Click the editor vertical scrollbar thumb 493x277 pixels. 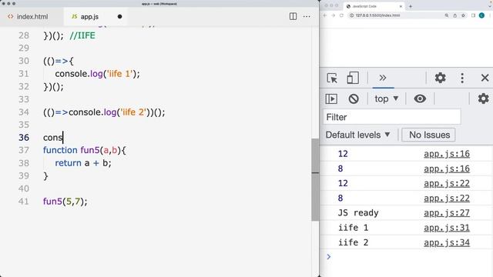click(x=315, y=179)
